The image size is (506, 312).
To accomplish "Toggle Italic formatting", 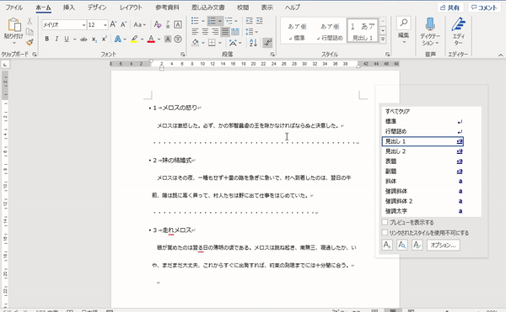I will (x=57, y=40).
